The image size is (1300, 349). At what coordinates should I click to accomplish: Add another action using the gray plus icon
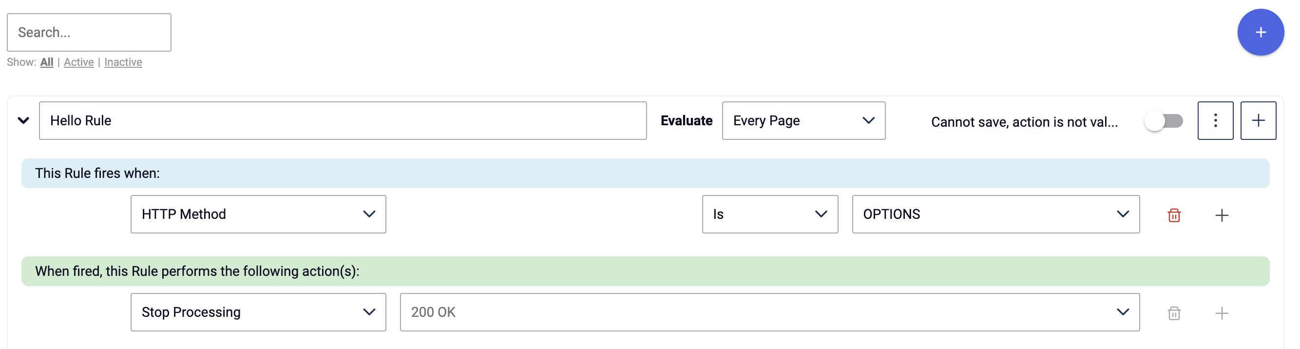pyautogui.click(x=1222, y=312)
